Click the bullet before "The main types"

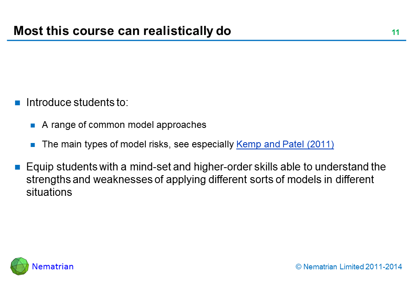[x=33, y=145]
